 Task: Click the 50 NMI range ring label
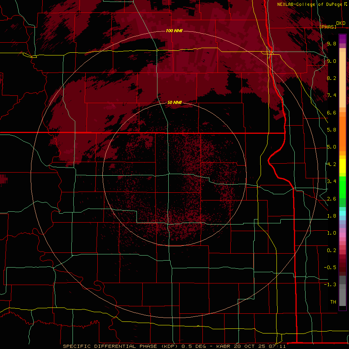pos(174,102)
